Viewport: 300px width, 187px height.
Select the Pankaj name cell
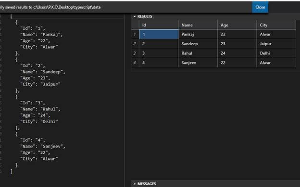(198, 34)
